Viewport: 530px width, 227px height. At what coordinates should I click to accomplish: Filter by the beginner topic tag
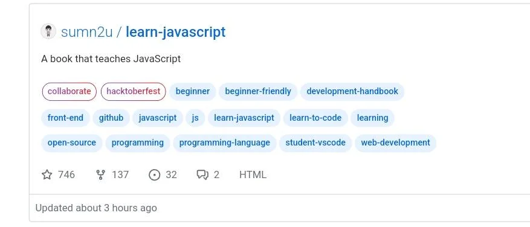[193, 92]
